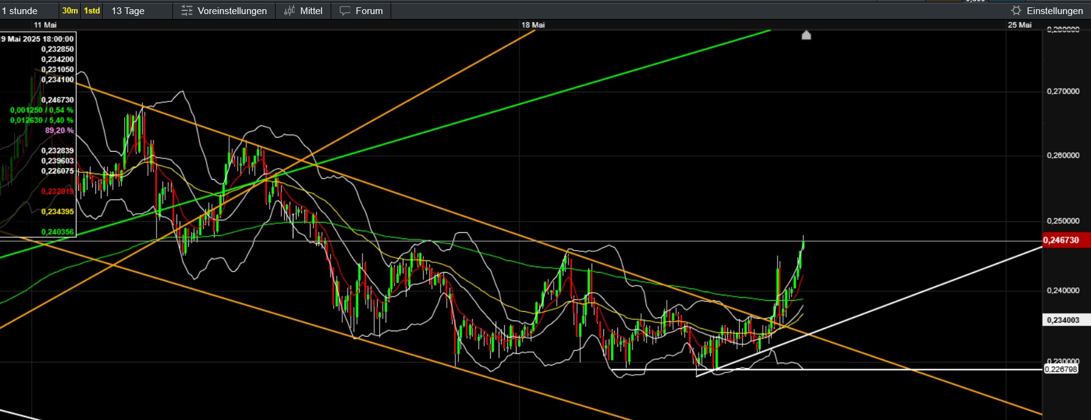
Task: Click the Voreinstellungen sliders icon
Action: 187,11
